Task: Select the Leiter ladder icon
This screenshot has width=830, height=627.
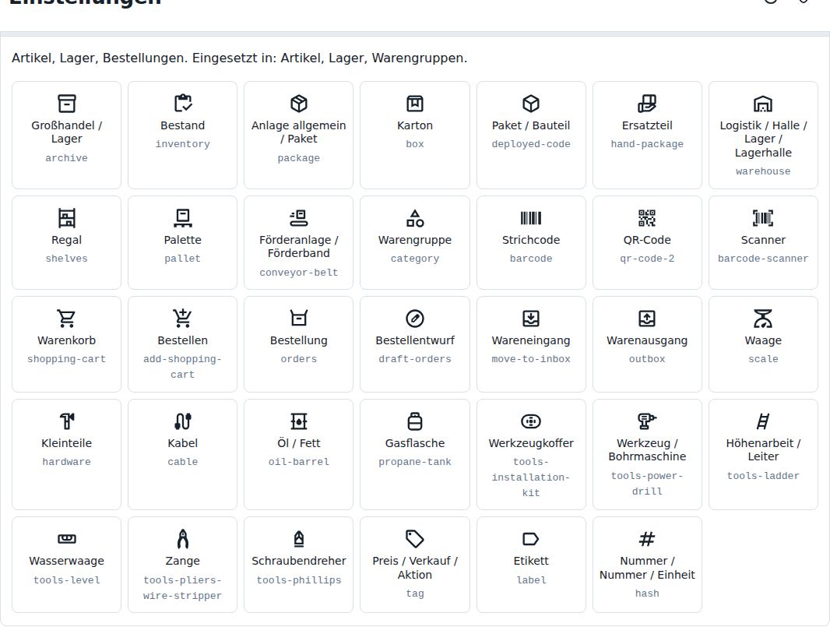Action: (x=763, y=421)
